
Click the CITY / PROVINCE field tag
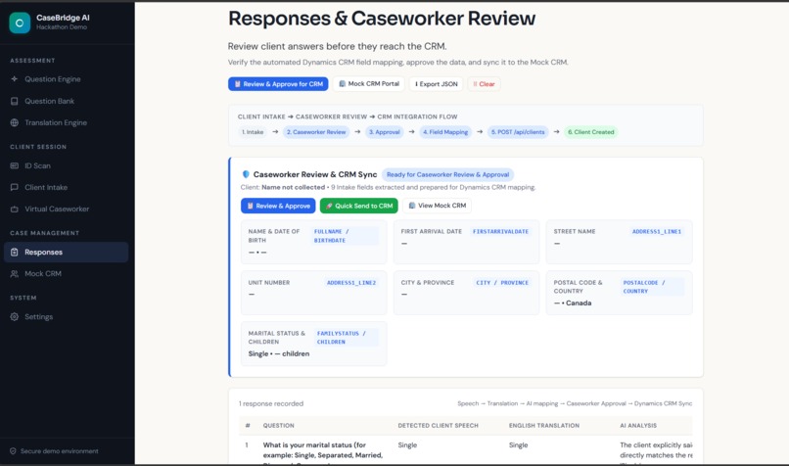pyautogui.click(x=502, y=283)
